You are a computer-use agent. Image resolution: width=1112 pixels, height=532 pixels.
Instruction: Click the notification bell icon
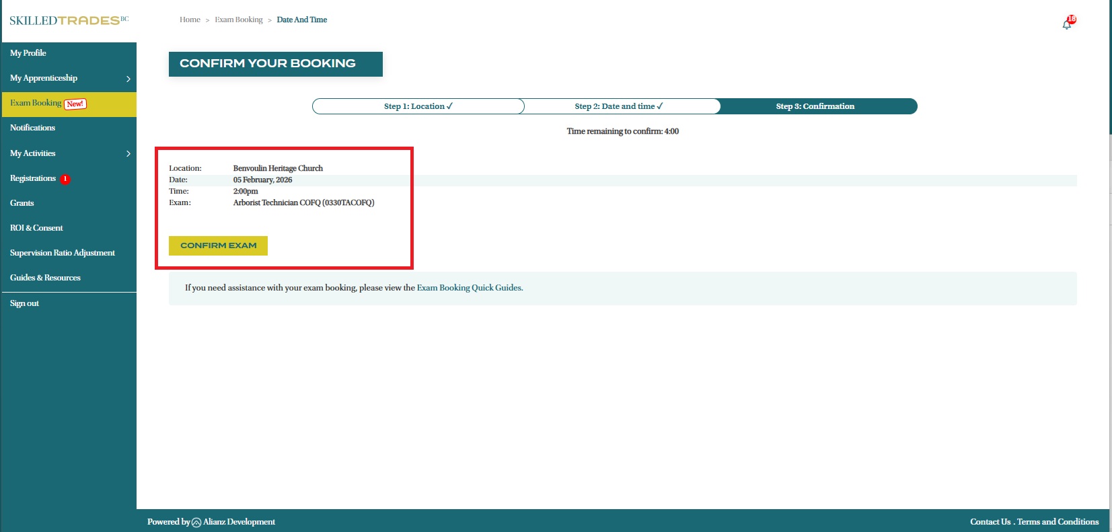point(1067,24)
